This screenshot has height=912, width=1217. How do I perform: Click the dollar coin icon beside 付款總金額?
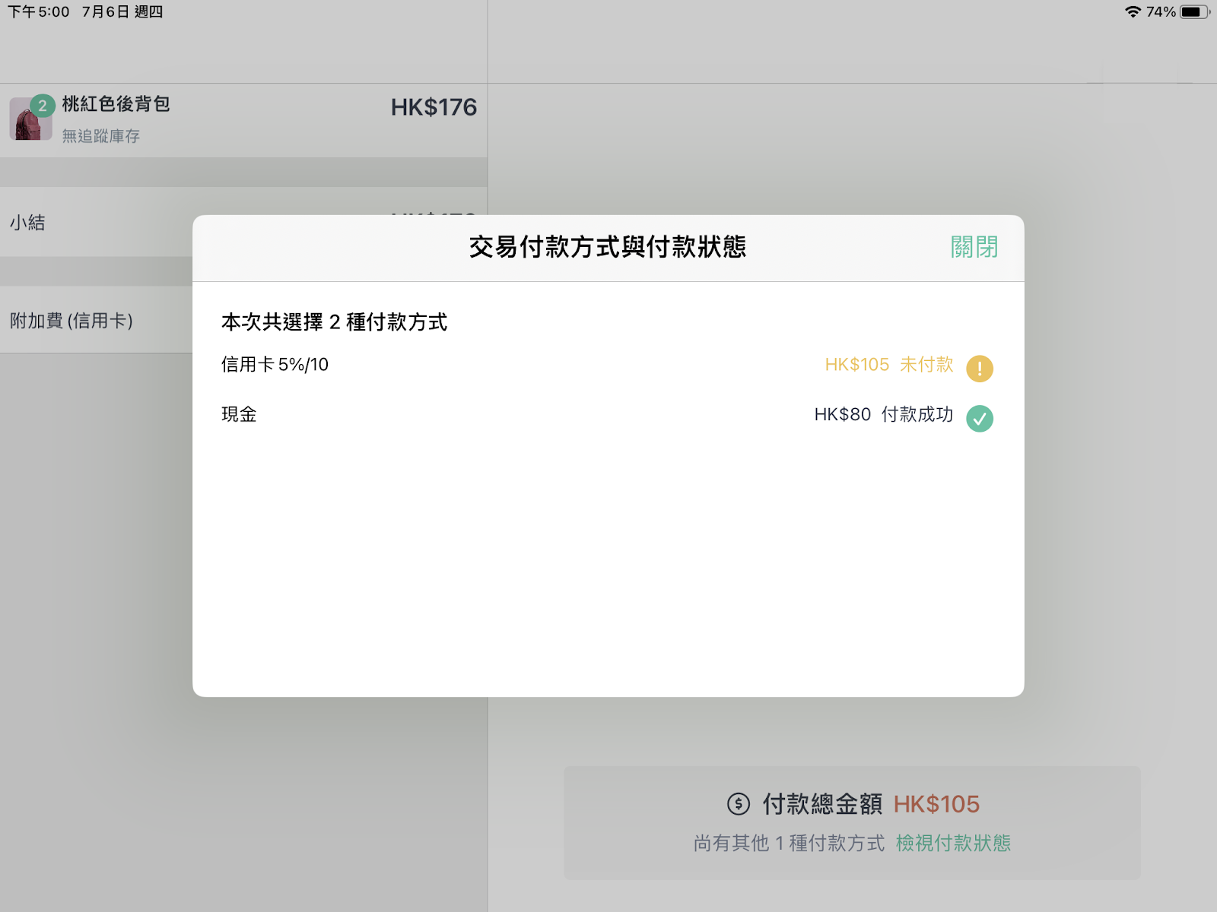pos(739,804)
